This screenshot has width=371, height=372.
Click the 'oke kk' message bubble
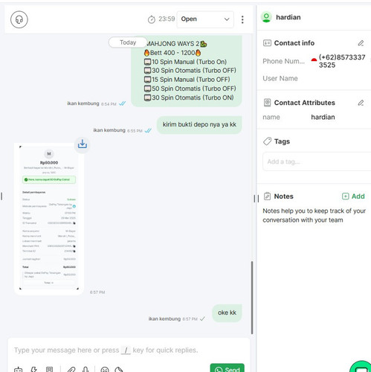(x=227, y=312)
